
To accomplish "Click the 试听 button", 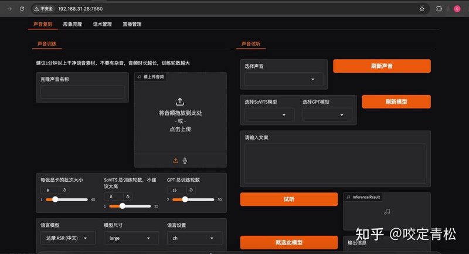I will pos(289,199).
